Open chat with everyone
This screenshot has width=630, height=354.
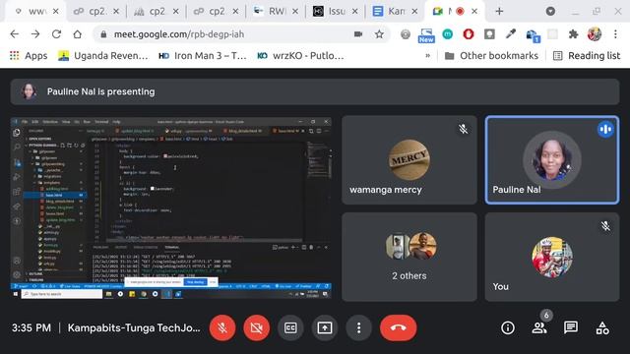571,327
